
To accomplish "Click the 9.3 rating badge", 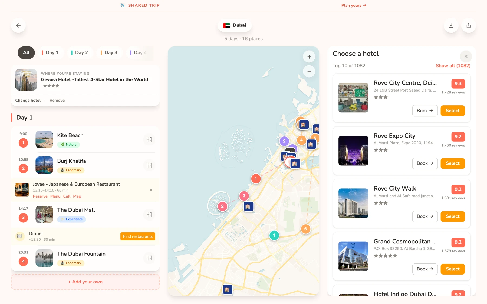I will pyautogui.click(x=458, y=83).
